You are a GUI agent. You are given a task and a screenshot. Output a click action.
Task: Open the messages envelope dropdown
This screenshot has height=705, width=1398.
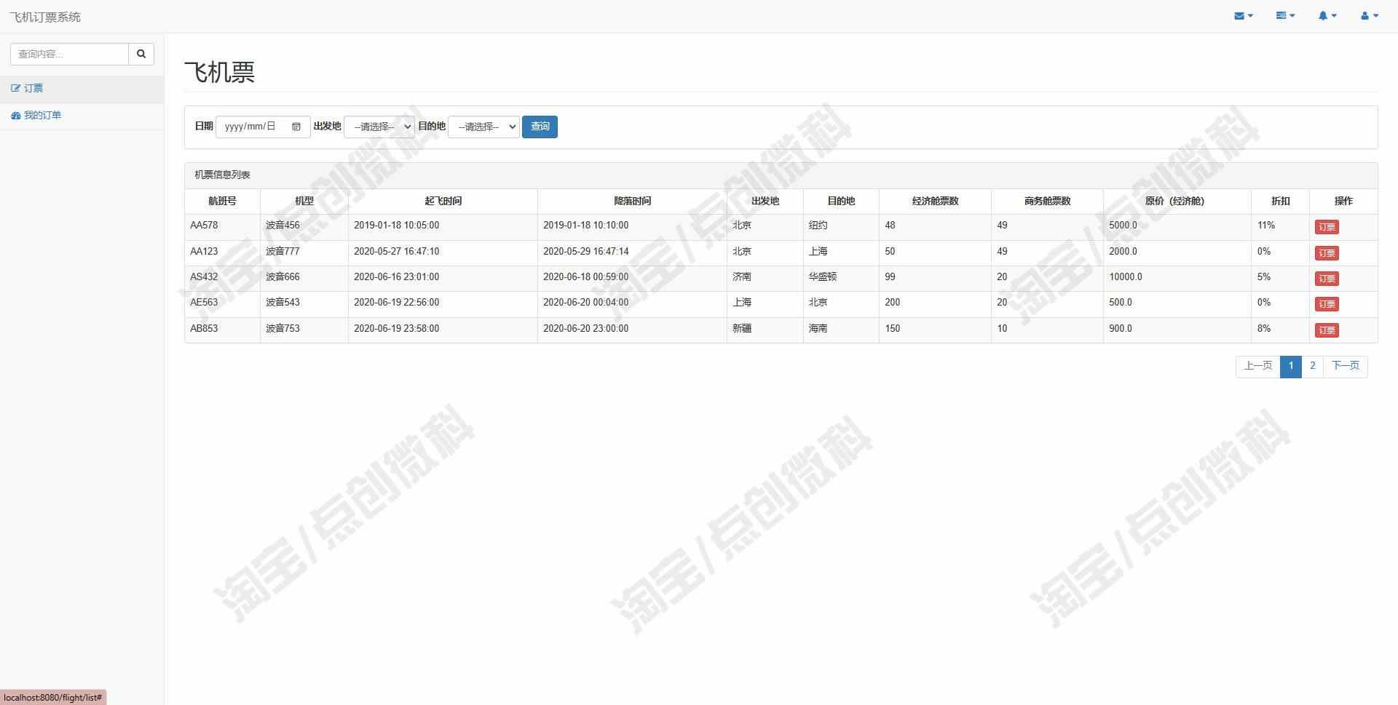(x=1244, y=16)
